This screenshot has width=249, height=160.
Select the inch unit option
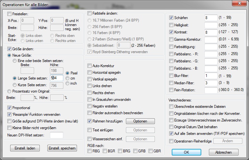67,83
